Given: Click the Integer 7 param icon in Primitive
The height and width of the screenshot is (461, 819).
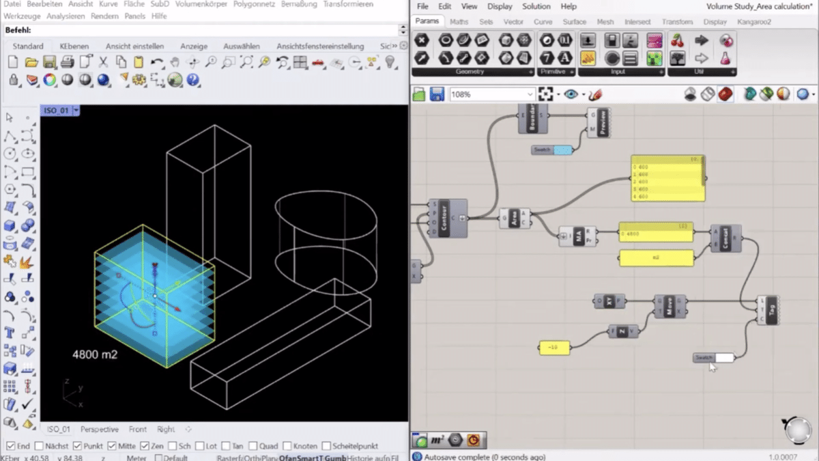Looking at the screenshot, I should [546, 57].
